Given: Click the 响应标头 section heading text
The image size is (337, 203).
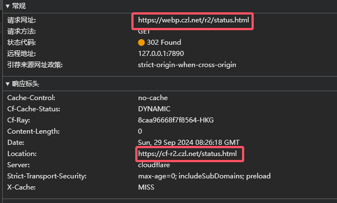Looking at the screenshot, I should tap(25, 84).
